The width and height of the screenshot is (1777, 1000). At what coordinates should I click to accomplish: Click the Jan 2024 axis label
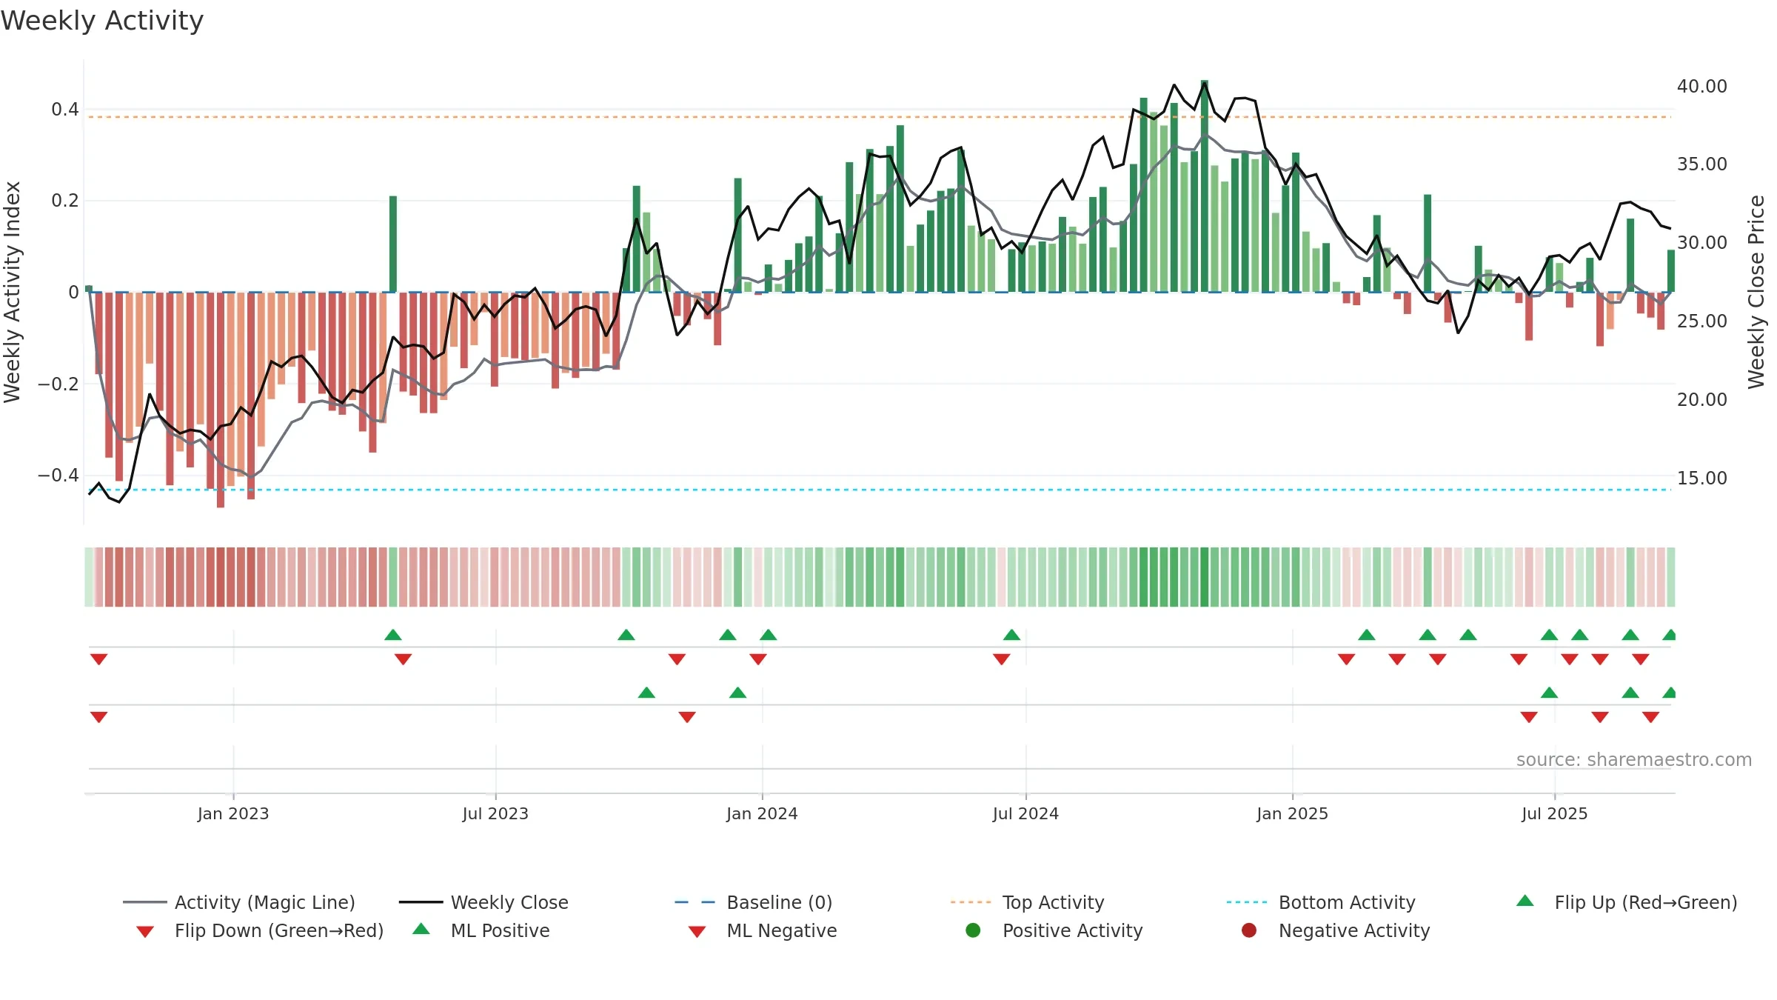coord(762,813)
